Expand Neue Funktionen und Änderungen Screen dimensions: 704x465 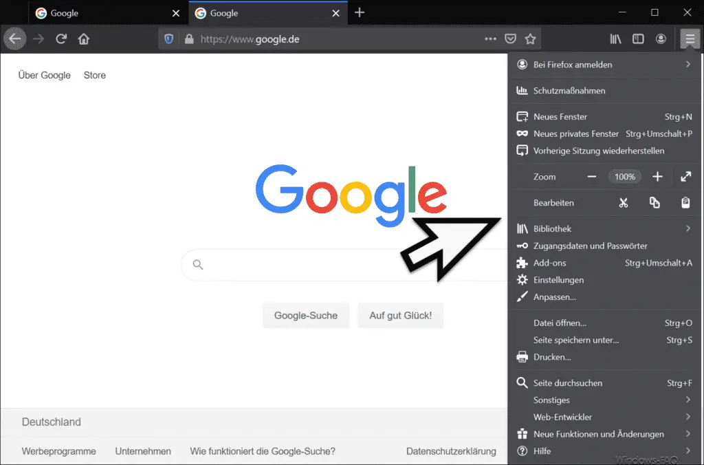(604, 435)
